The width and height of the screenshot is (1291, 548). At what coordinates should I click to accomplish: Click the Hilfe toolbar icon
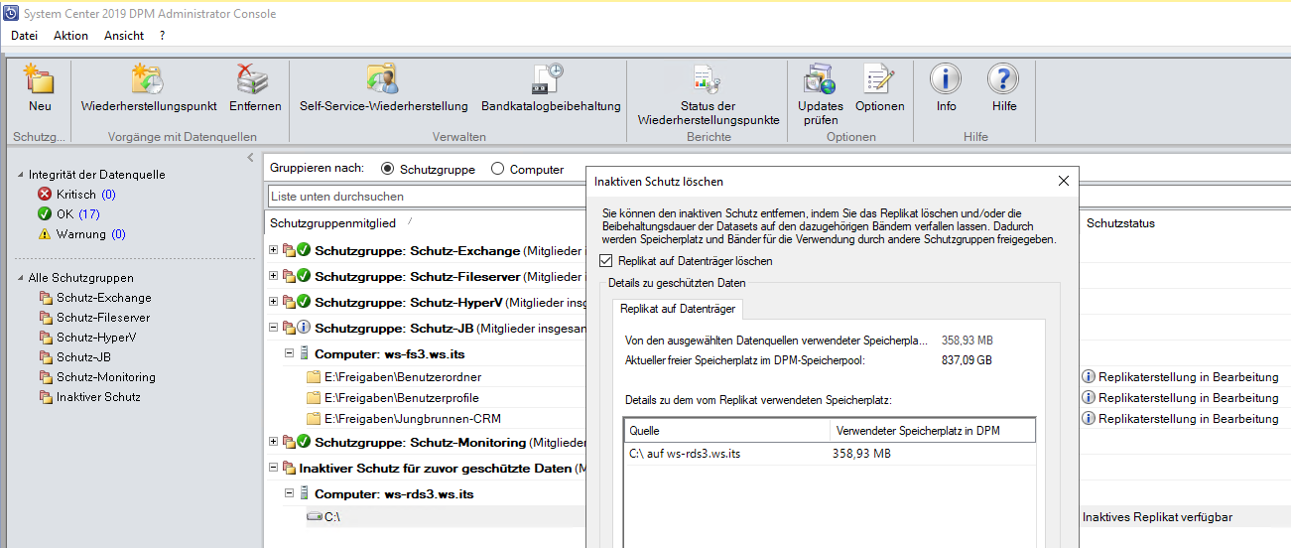(x=1003, y=79)
